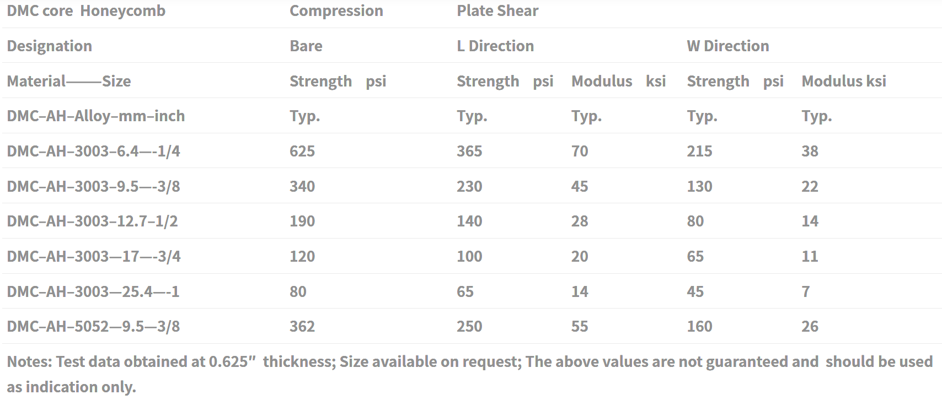Screen dimensions: 942x400
Task: Click the DMC-AH-5052—9.5—3/8 designation cell
Action: 93,326
